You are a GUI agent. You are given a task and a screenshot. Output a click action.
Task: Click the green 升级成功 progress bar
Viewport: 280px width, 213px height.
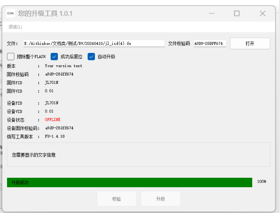[x=130, y=182]
